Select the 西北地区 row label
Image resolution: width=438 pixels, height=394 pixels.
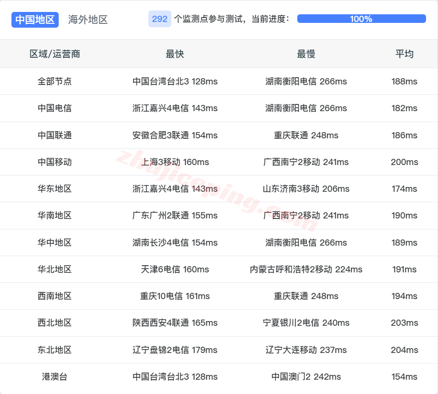(55, 323)
